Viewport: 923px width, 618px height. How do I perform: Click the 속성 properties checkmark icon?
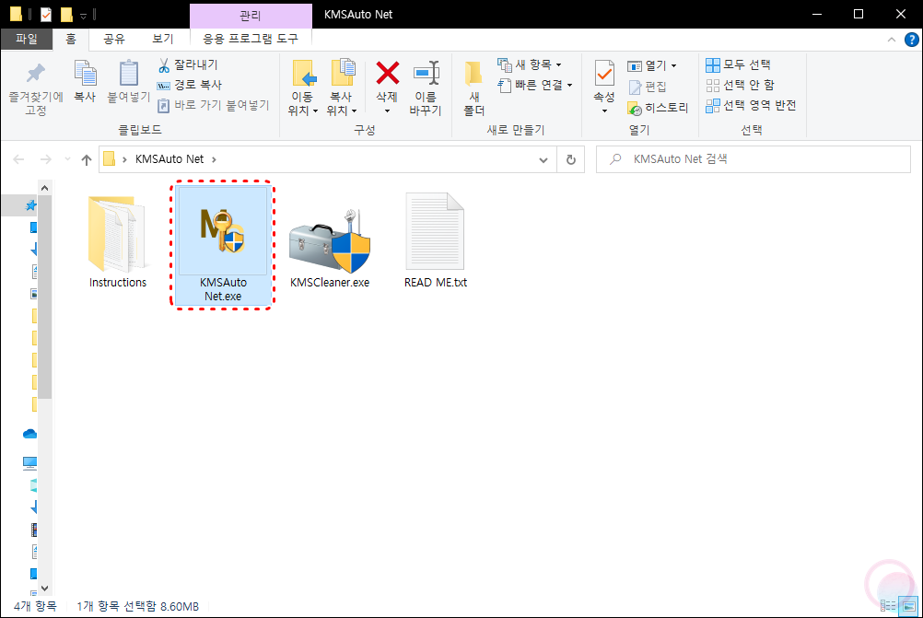coord(604,74)
